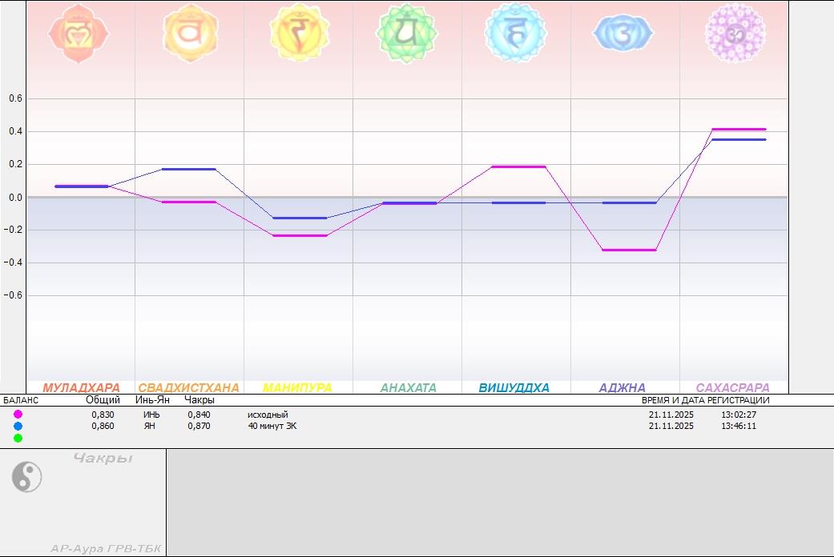Click the САХАСРАРА axis label
Viewport: 834px width, 557px height.
(x=732, y=388)
